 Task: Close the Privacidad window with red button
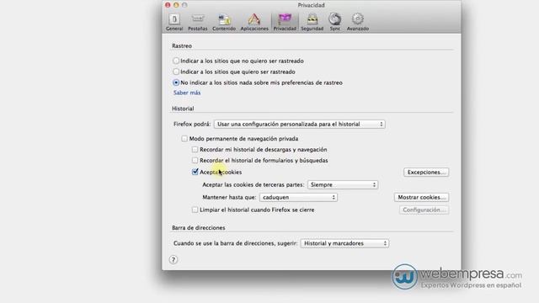[x=168, y=5]
